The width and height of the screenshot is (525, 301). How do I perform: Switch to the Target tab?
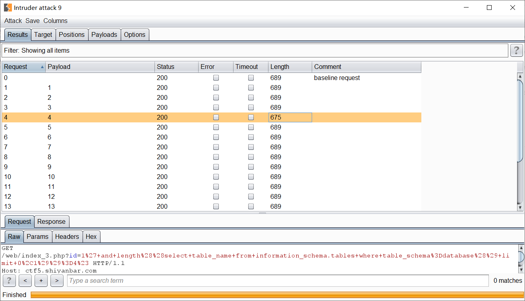point(43,35)
